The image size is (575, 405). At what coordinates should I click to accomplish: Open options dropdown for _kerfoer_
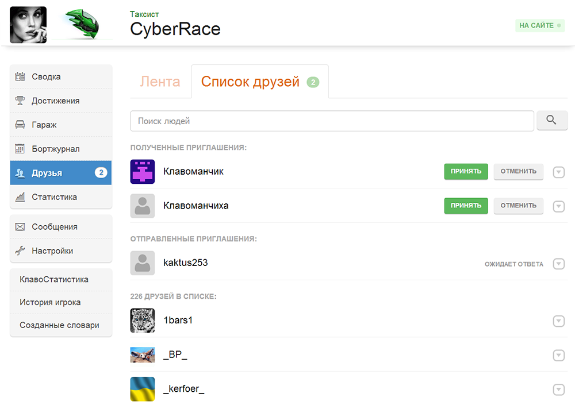558,389
